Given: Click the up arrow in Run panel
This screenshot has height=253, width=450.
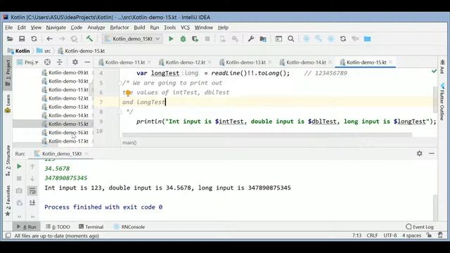Looking at the screenshot, I should 32,167.
